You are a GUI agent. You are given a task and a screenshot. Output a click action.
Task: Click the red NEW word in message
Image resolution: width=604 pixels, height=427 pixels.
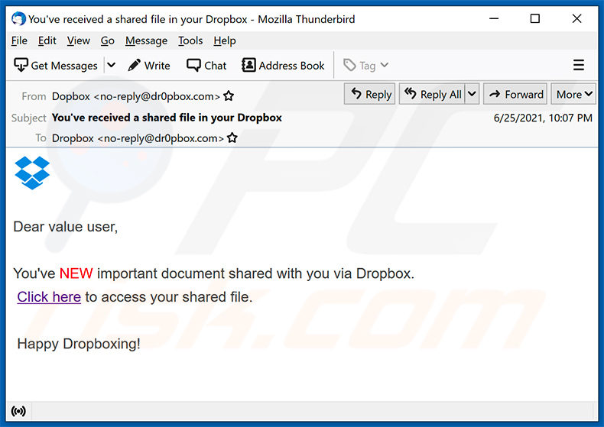(76, 273)
